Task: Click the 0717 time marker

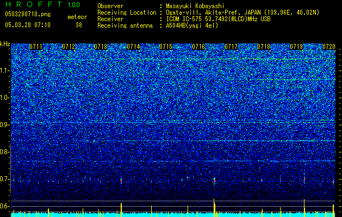Action: coord(231,47)
